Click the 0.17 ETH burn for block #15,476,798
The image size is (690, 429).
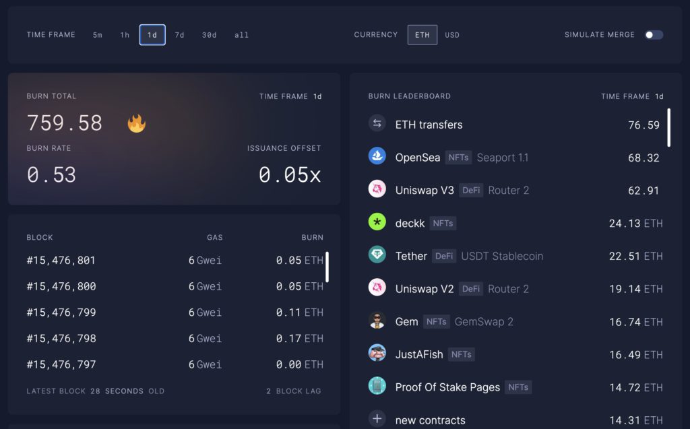(x=300, y=338)
